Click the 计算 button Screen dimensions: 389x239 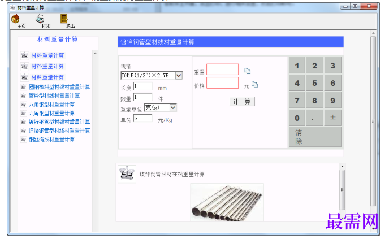pos(242,101)
